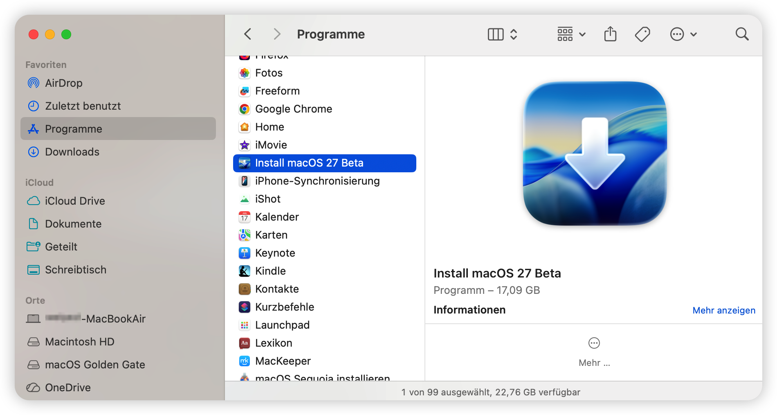Select Programme in the sidebar
This screenshot has width=777, height=415.
tap(118, 129)
